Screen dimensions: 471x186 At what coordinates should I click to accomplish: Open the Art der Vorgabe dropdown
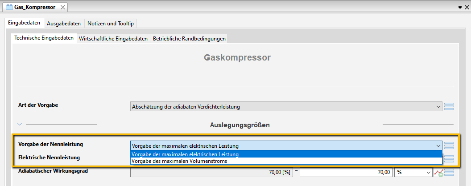click(286, 106)
